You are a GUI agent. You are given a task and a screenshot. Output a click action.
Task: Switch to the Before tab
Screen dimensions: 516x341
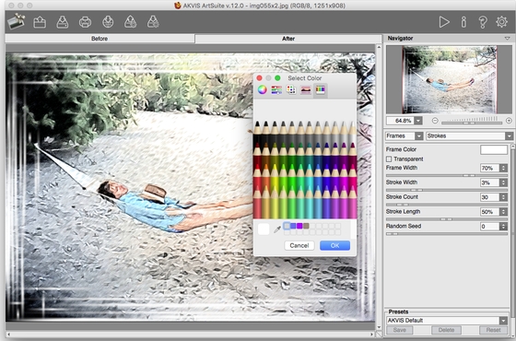(x=100, y=39)
